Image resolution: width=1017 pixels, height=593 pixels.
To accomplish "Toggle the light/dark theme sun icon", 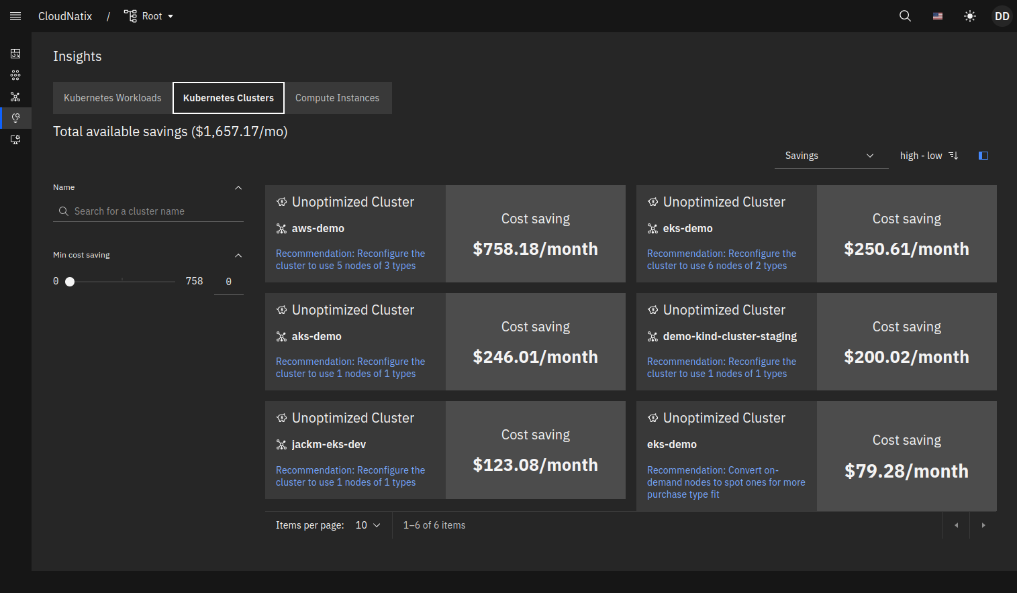I will [x=969, y=16].
